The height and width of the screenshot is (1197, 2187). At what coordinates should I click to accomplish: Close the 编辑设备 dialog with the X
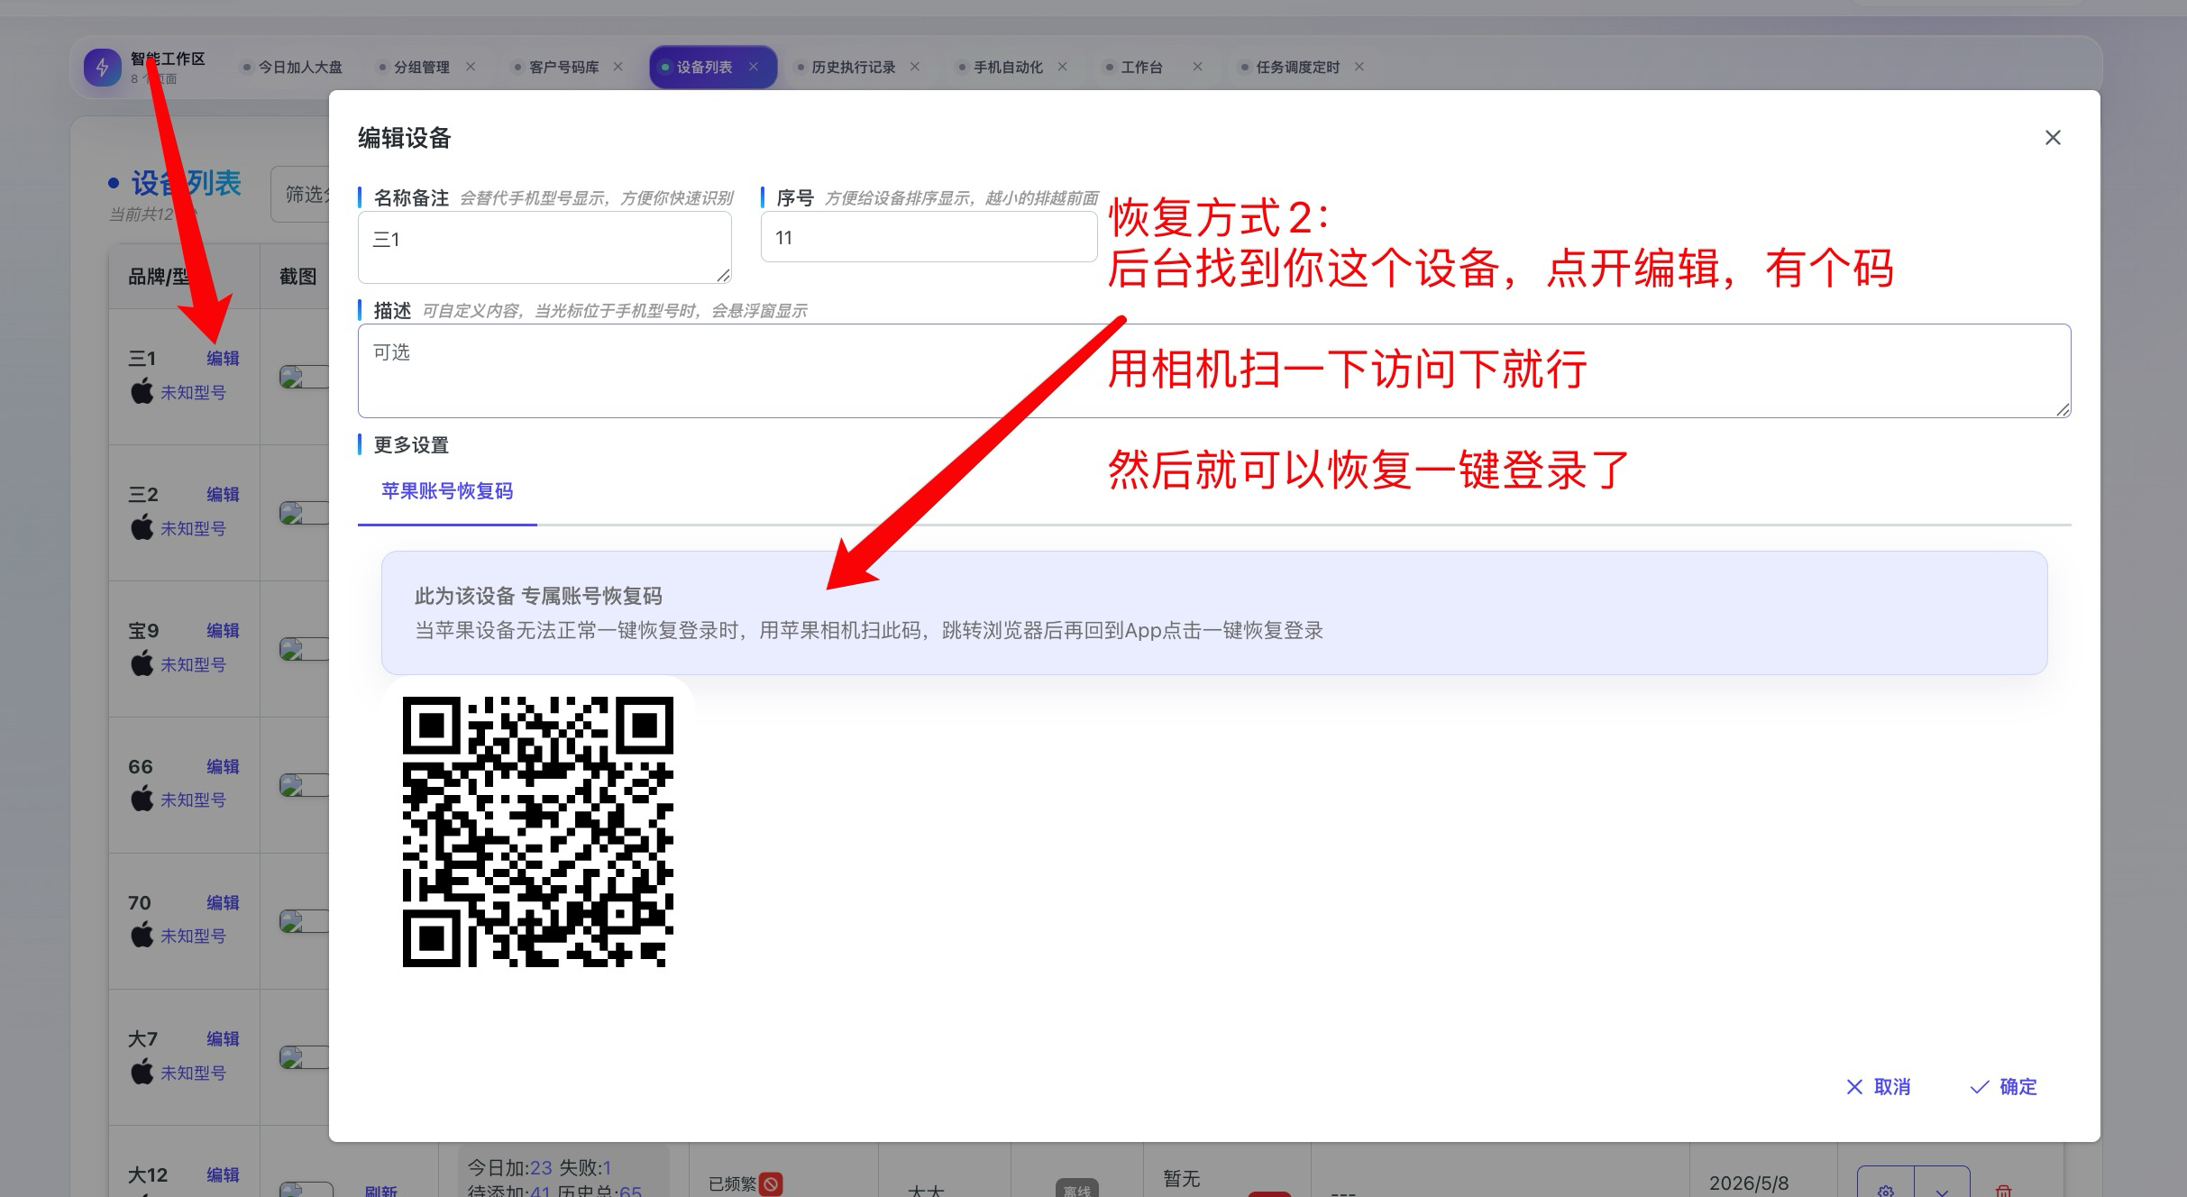point(2053,138)
